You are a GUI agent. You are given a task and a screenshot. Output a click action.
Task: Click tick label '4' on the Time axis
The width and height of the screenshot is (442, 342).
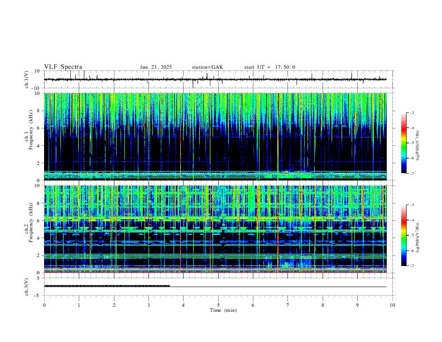pyautogui.click(x=184, y=305)
